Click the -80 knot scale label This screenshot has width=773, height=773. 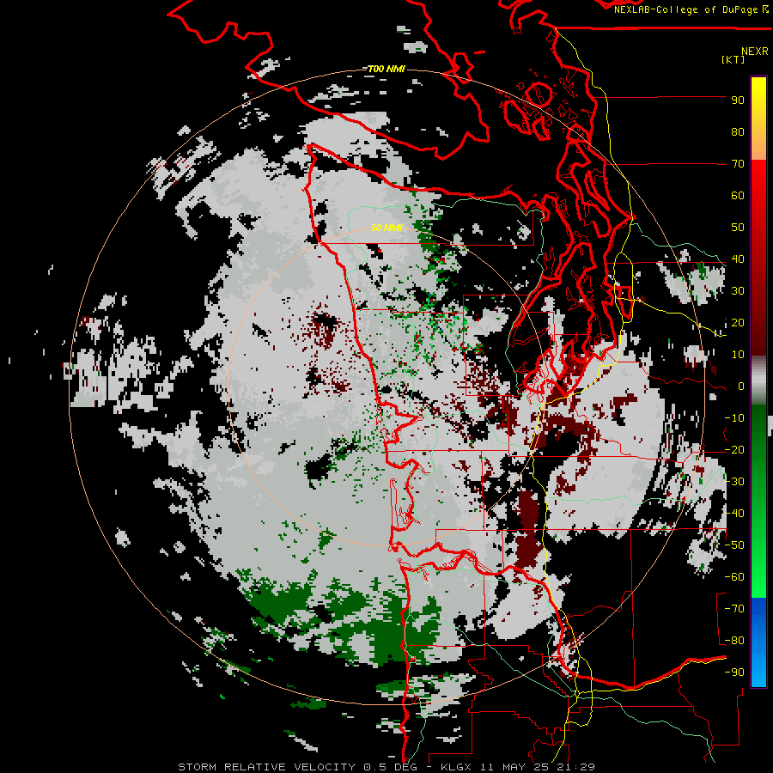point(734,641)
